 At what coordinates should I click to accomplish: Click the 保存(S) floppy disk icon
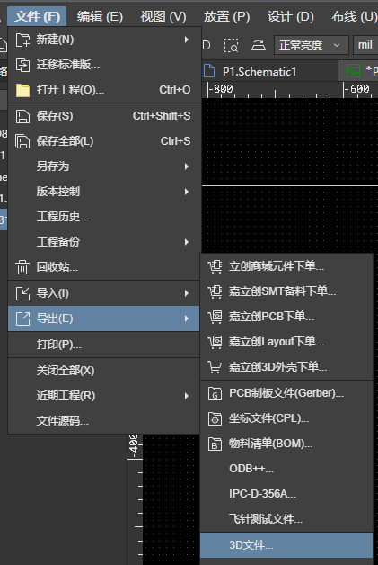pos(22,116)
